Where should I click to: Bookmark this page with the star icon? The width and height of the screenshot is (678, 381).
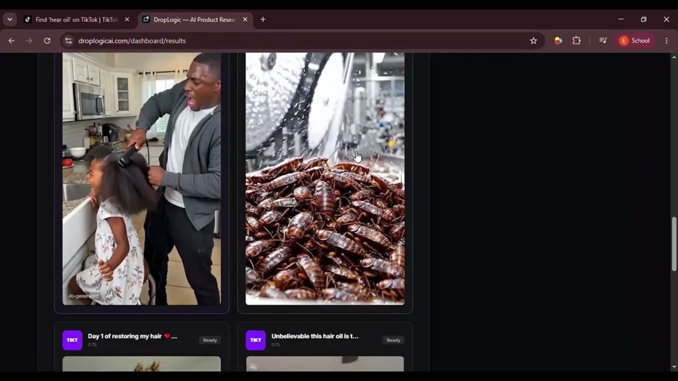(533, 41)
